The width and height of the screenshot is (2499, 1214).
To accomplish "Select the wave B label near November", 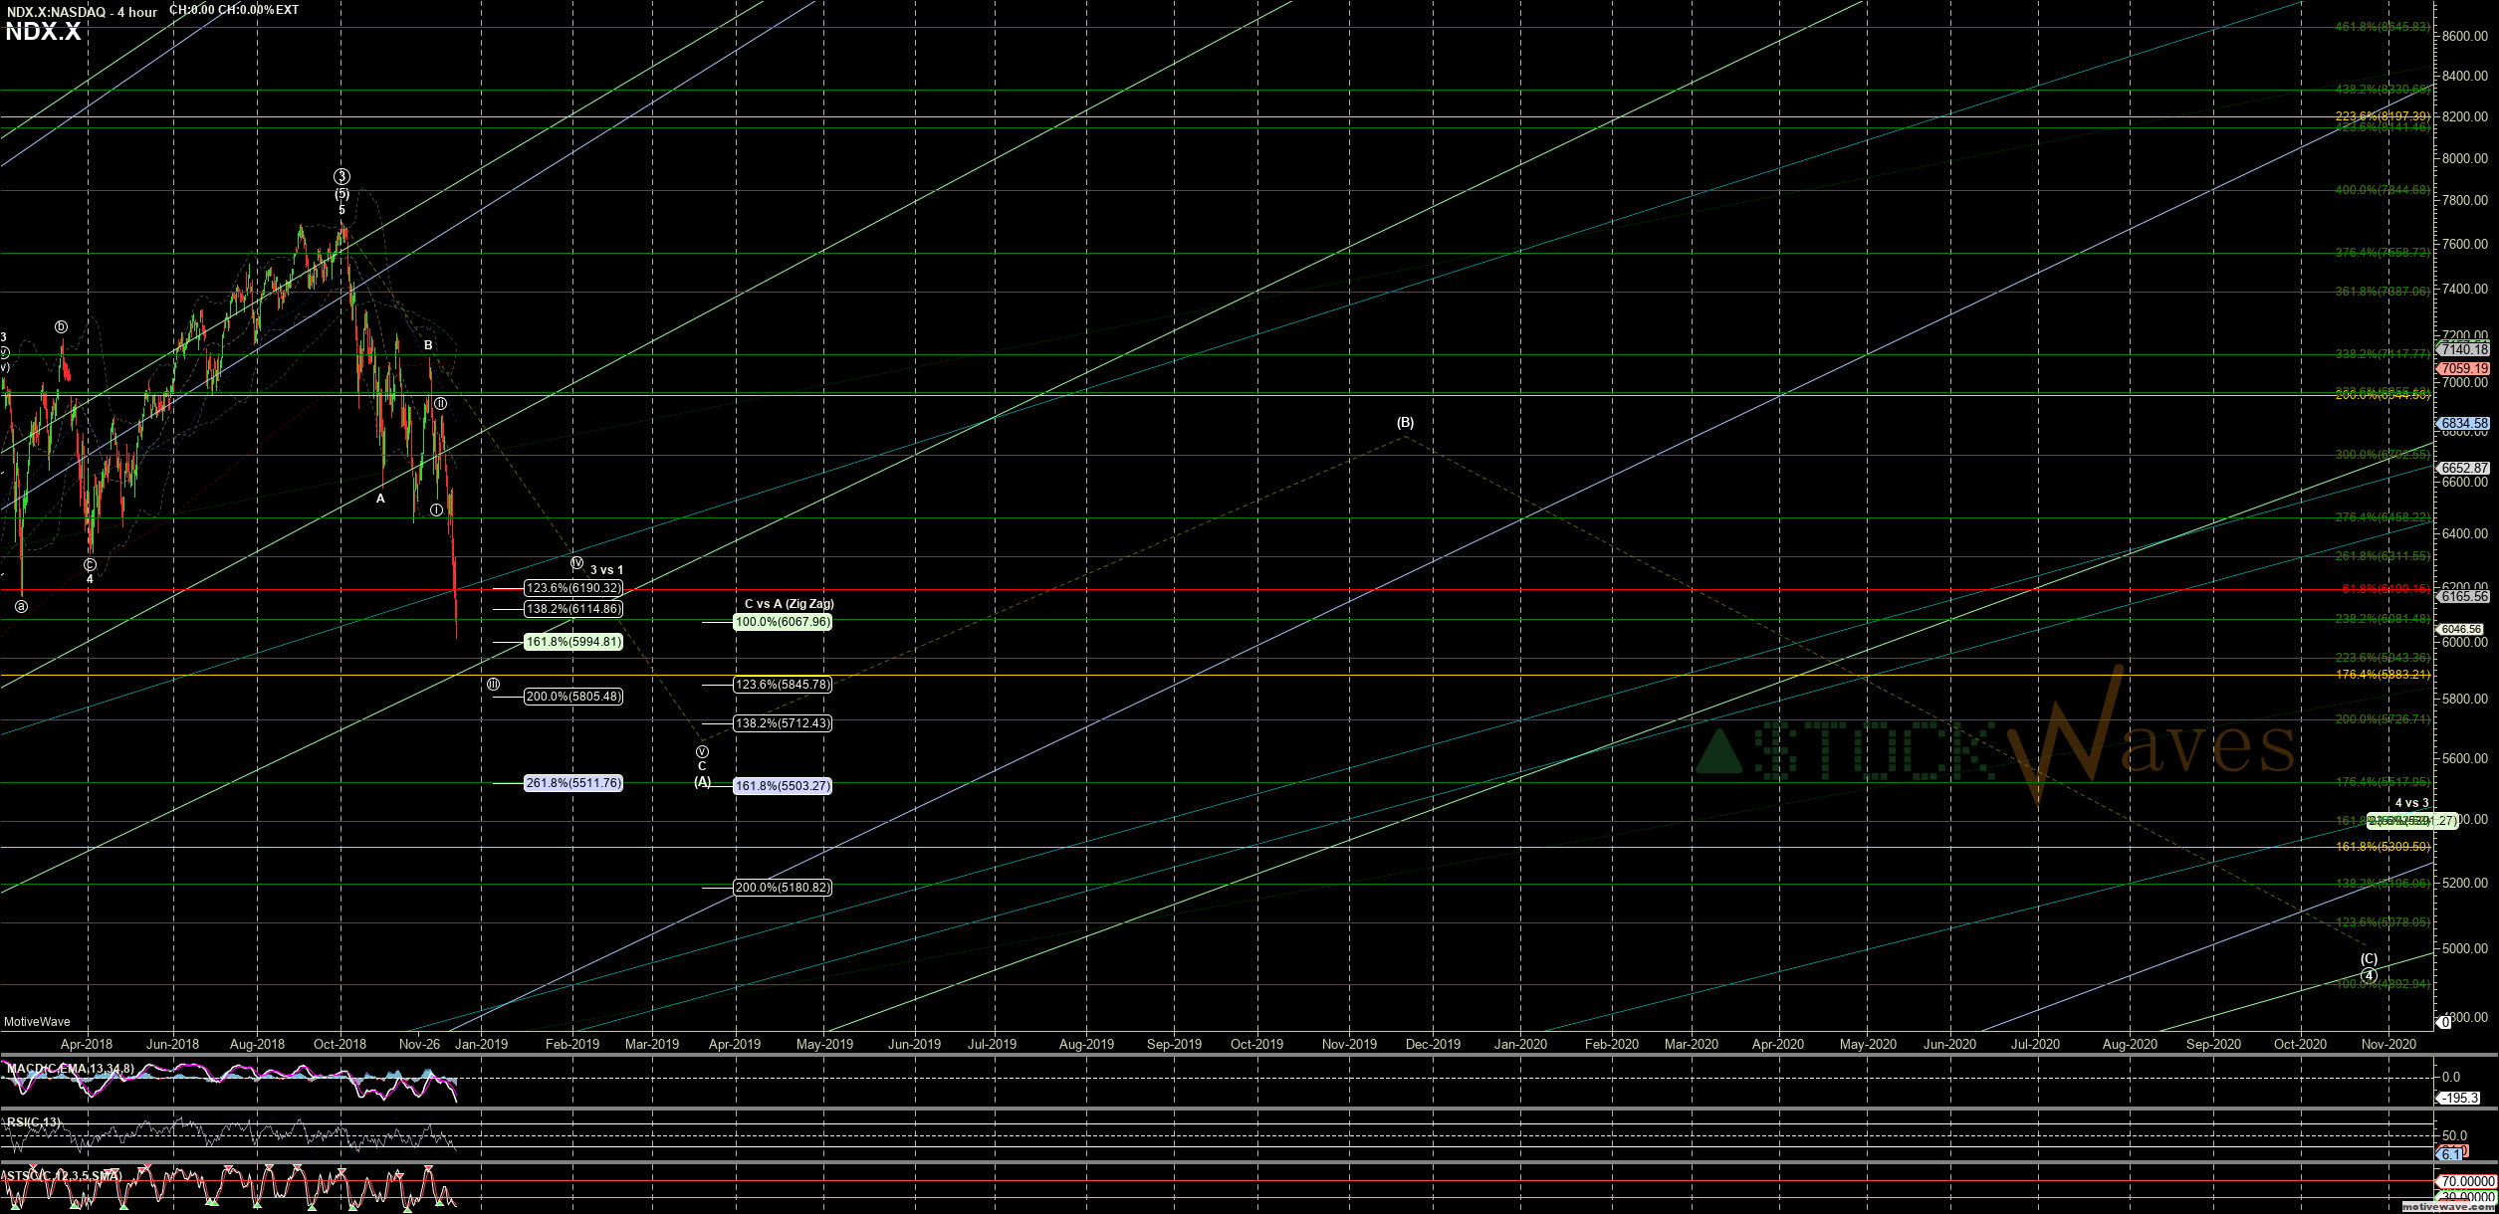I will tap(428, 345).
